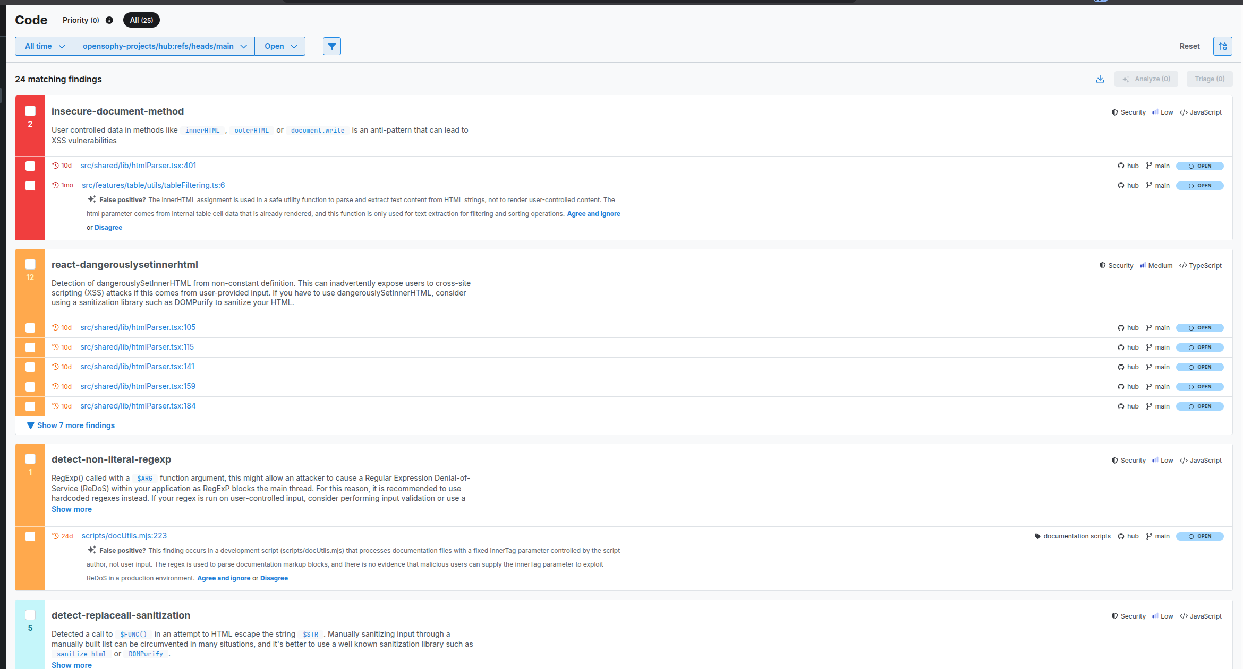The width and height of the screenshot is (1243, 669).
Task: Open src/features/table/utils/tableFiltering.ts:6 link
Action: pos(153,185)
